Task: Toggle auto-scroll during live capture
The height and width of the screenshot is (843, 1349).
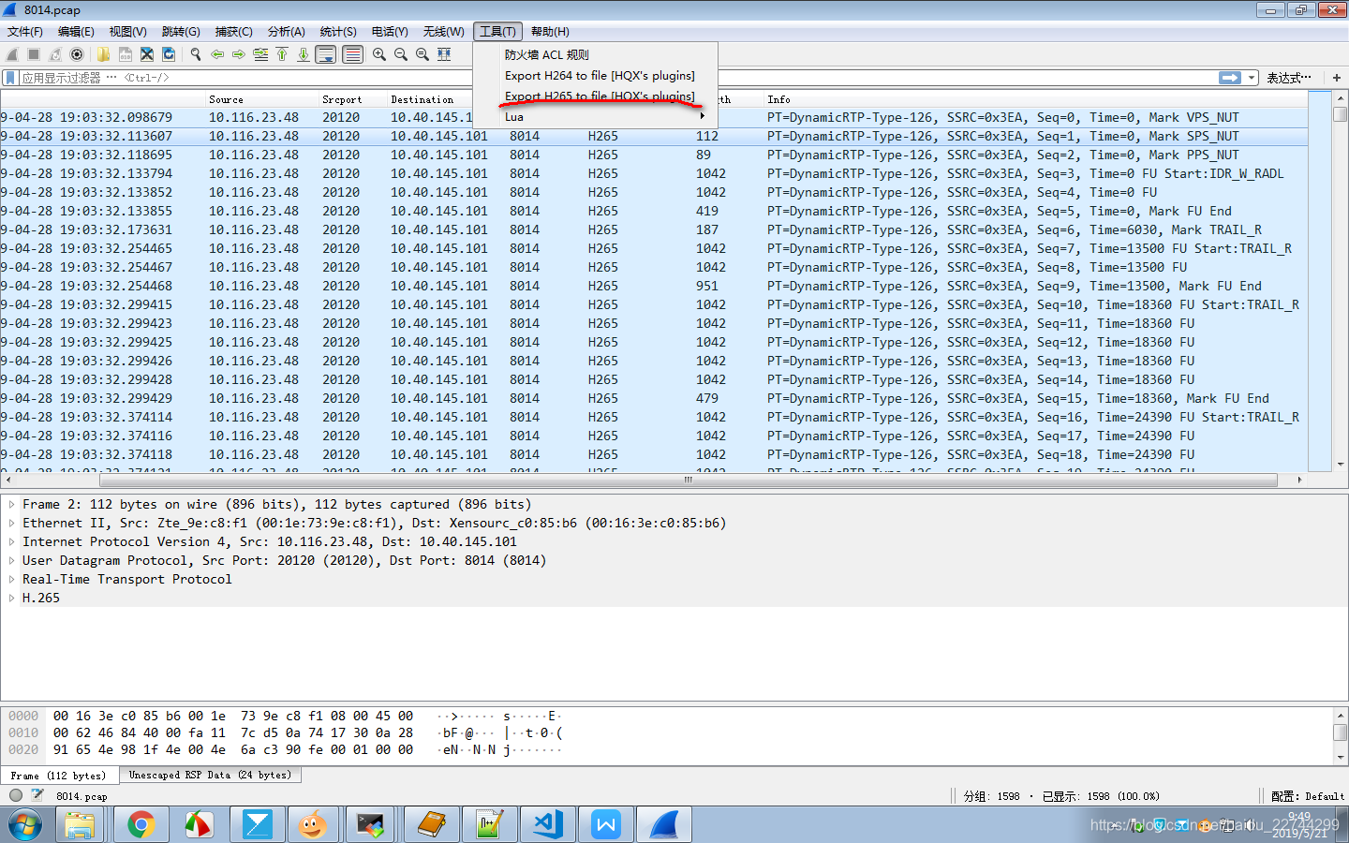Action: click(326, 54)
